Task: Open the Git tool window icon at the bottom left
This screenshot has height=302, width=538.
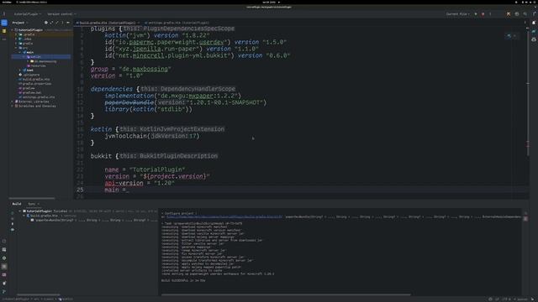Action: 4,291
